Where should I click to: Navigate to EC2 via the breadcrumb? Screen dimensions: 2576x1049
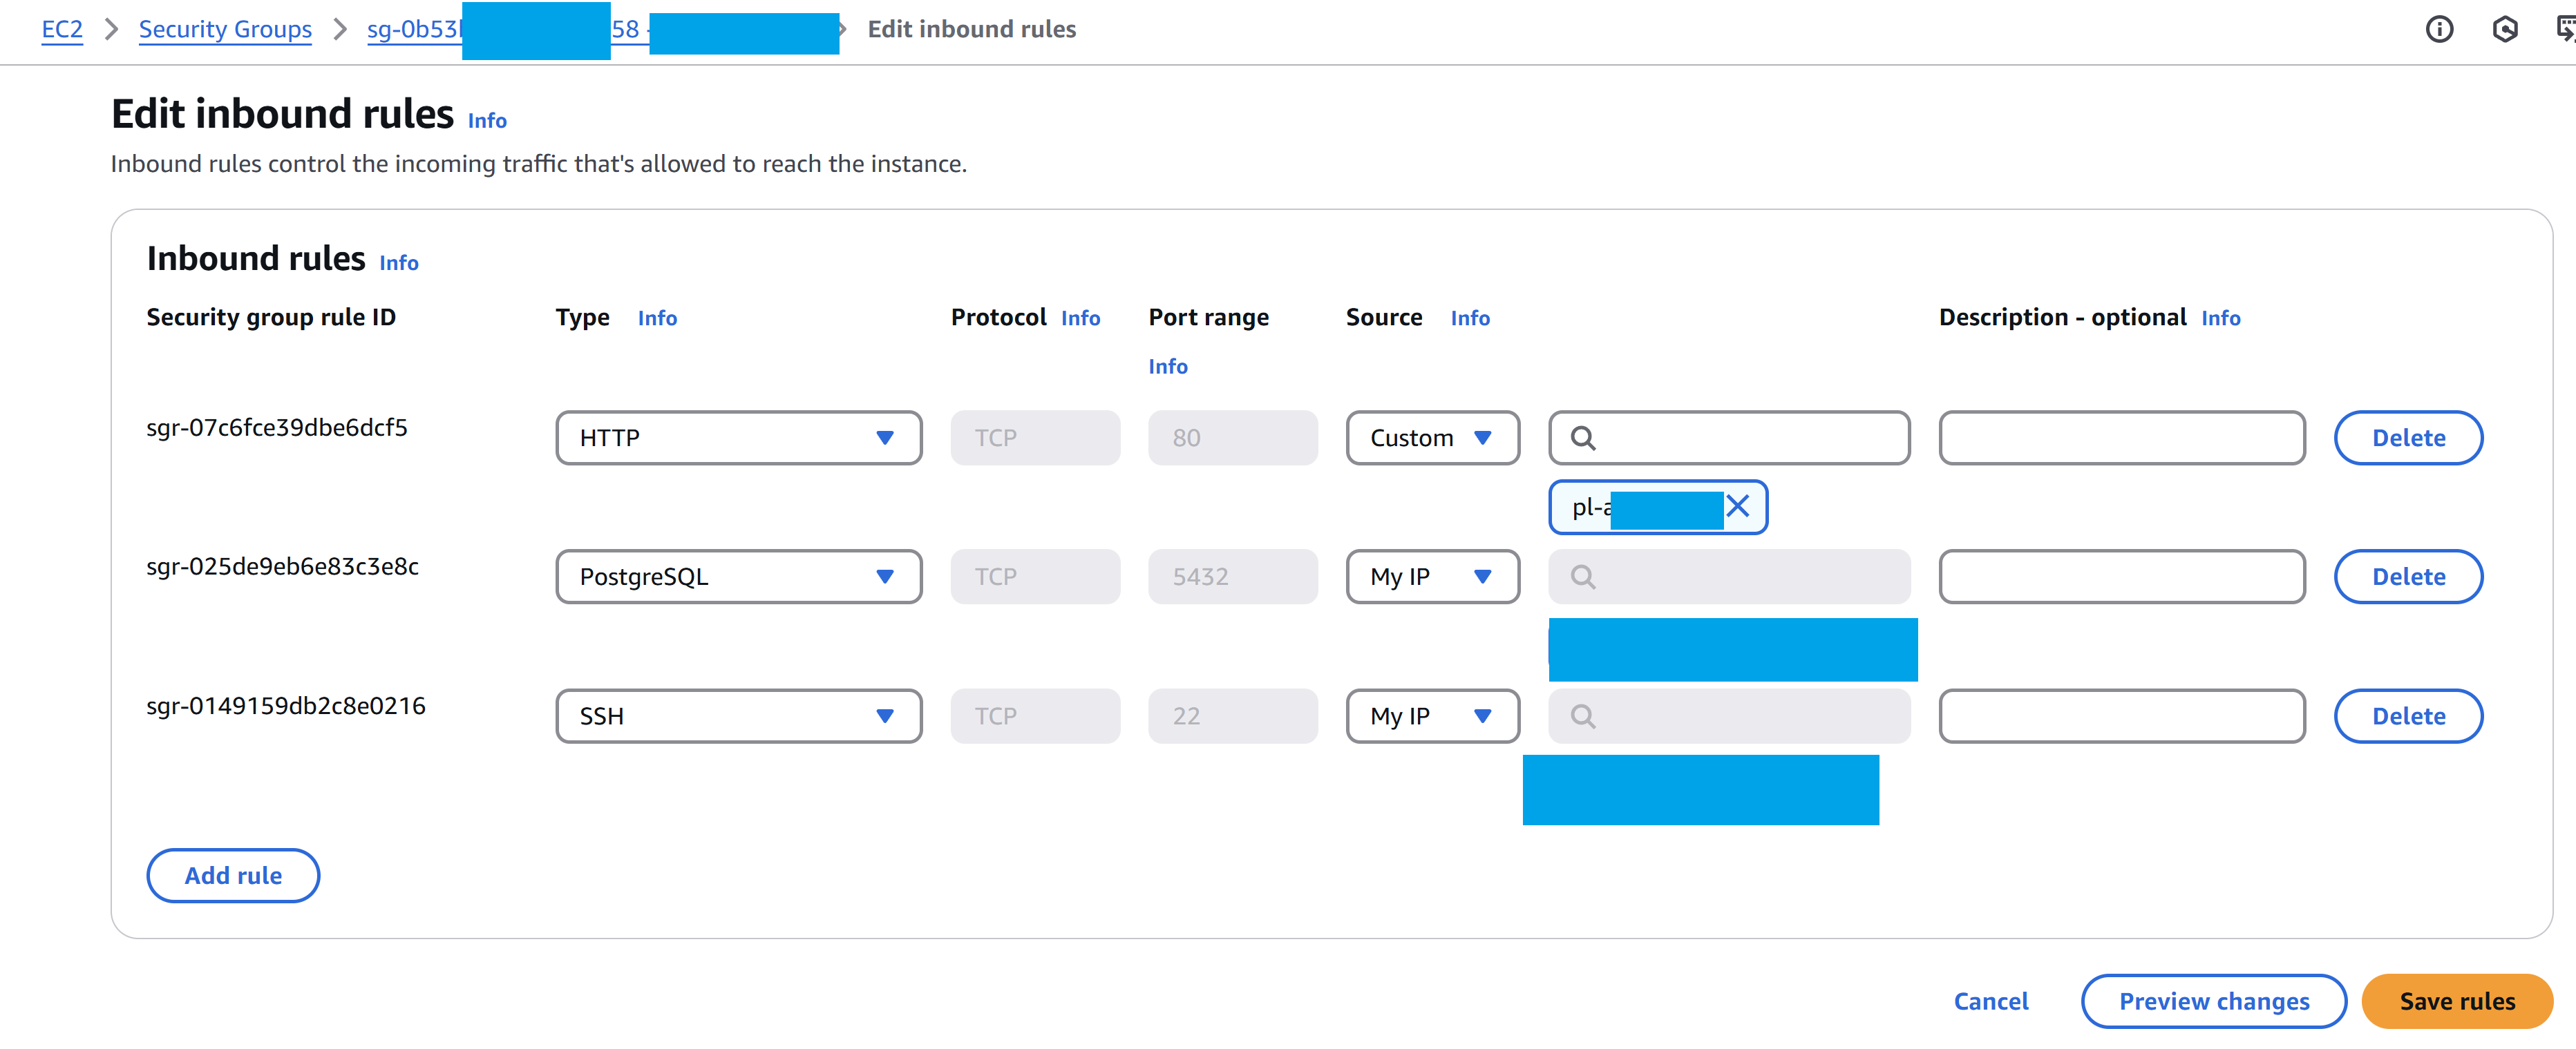pyautogui.click(x=61, y=29)
